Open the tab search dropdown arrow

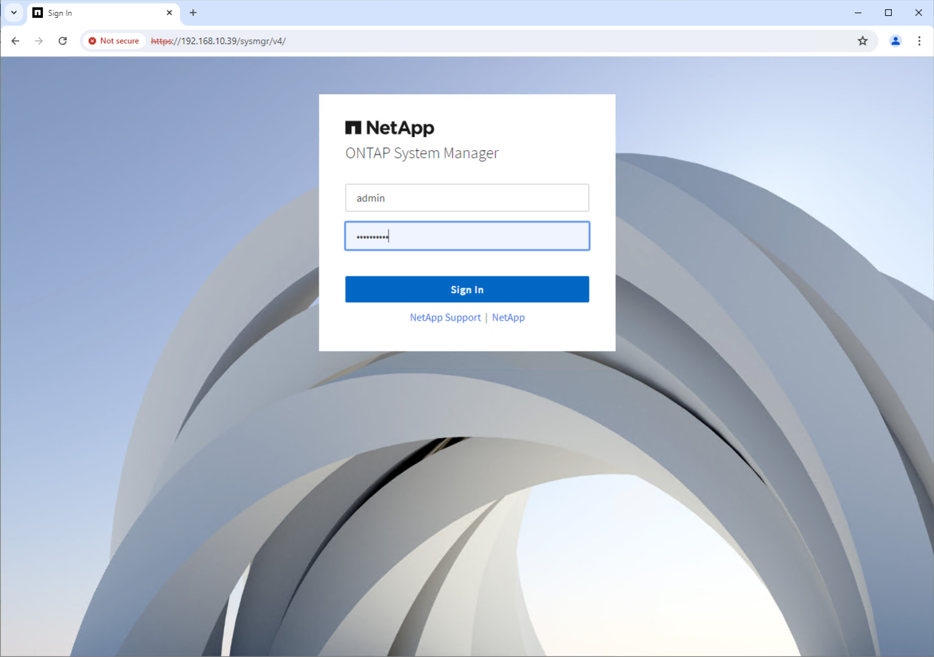coord(14,13)
